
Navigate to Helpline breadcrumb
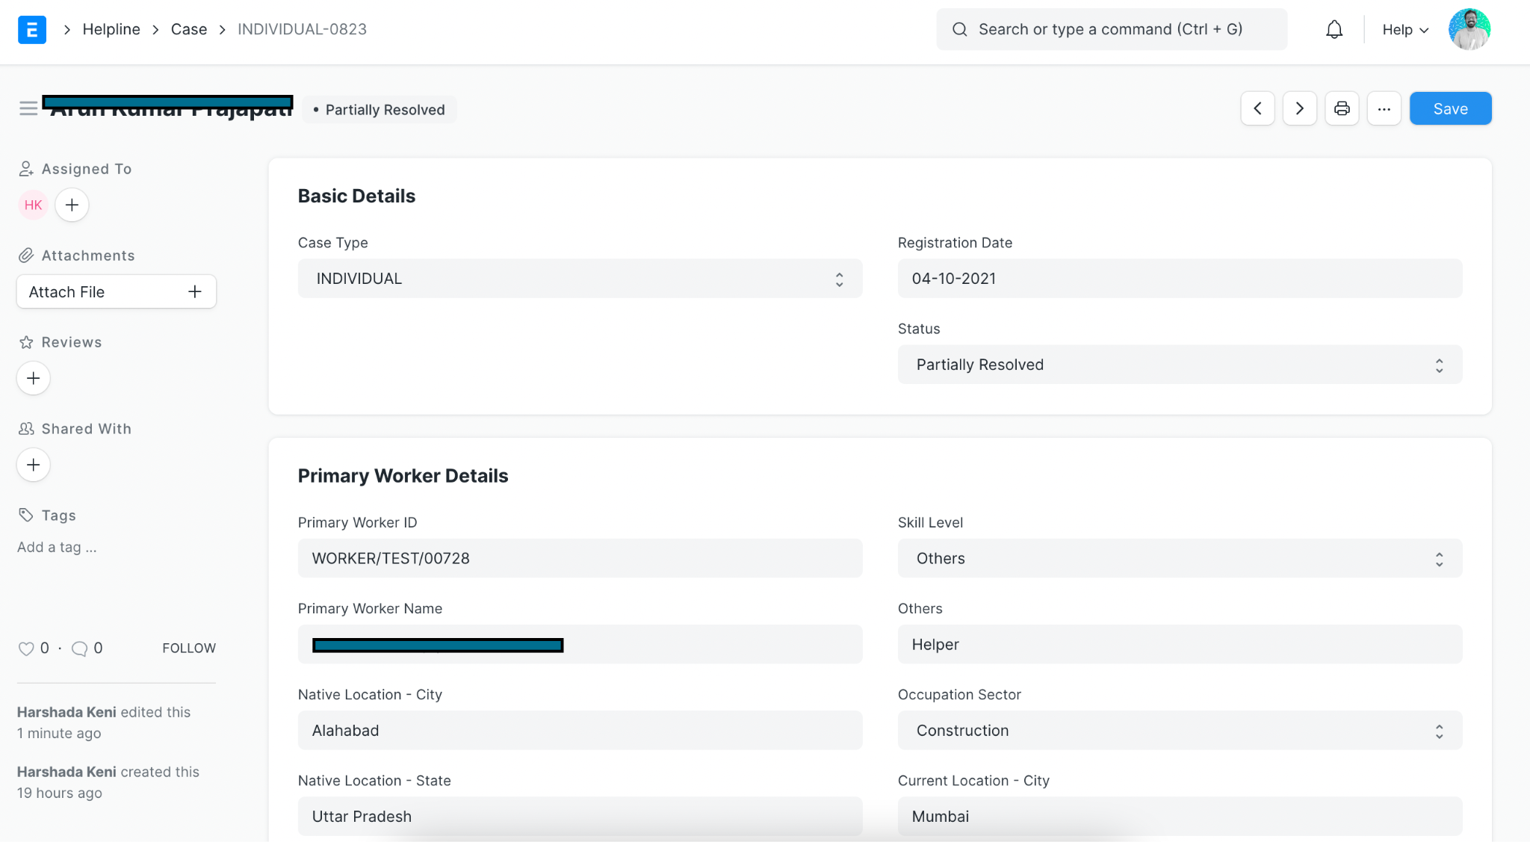111,29
